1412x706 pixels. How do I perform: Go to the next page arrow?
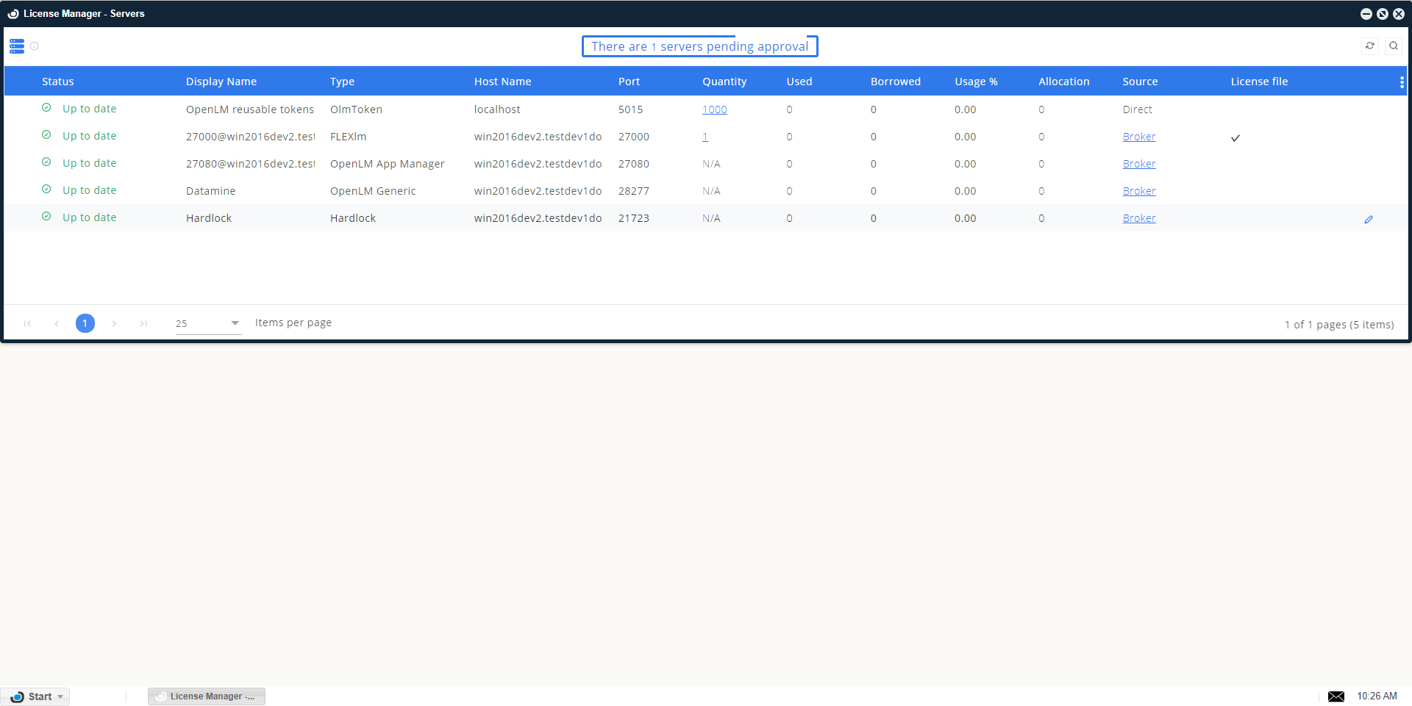pyautogui.click(x=114, y=323)
